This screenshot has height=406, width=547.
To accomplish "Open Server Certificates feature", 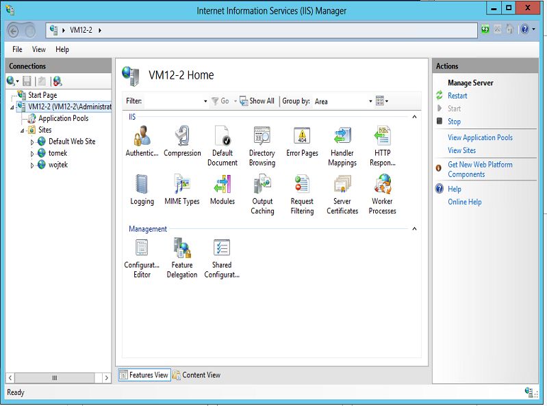I will point(342,194).
